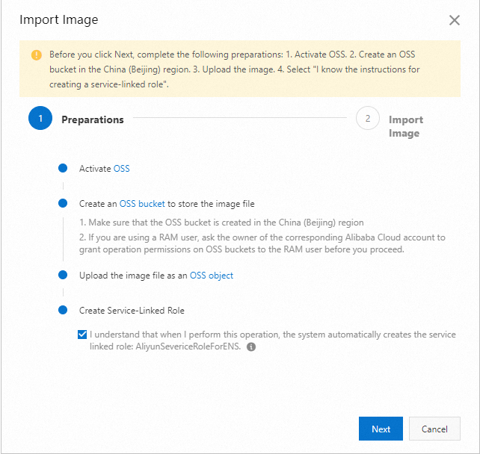Uncheck the service-linked role acknowledgment checkbox
Viewport: 480px width, 454px height.
pyautogui.click(x=81, y=335)
